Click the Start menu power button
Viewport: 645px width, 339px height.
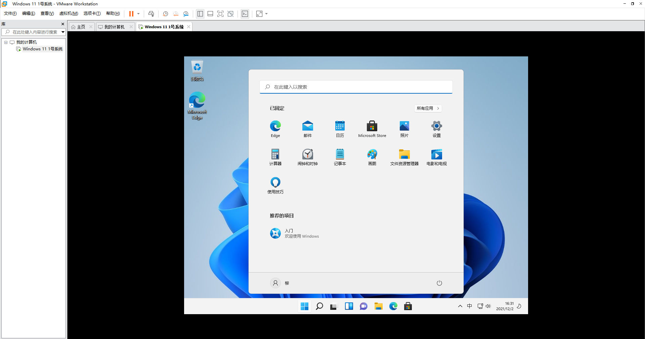(x=439, y=283)
